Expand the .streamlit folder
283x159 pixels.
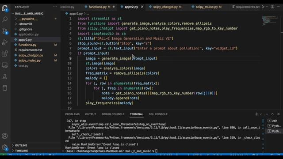point(36,24)
